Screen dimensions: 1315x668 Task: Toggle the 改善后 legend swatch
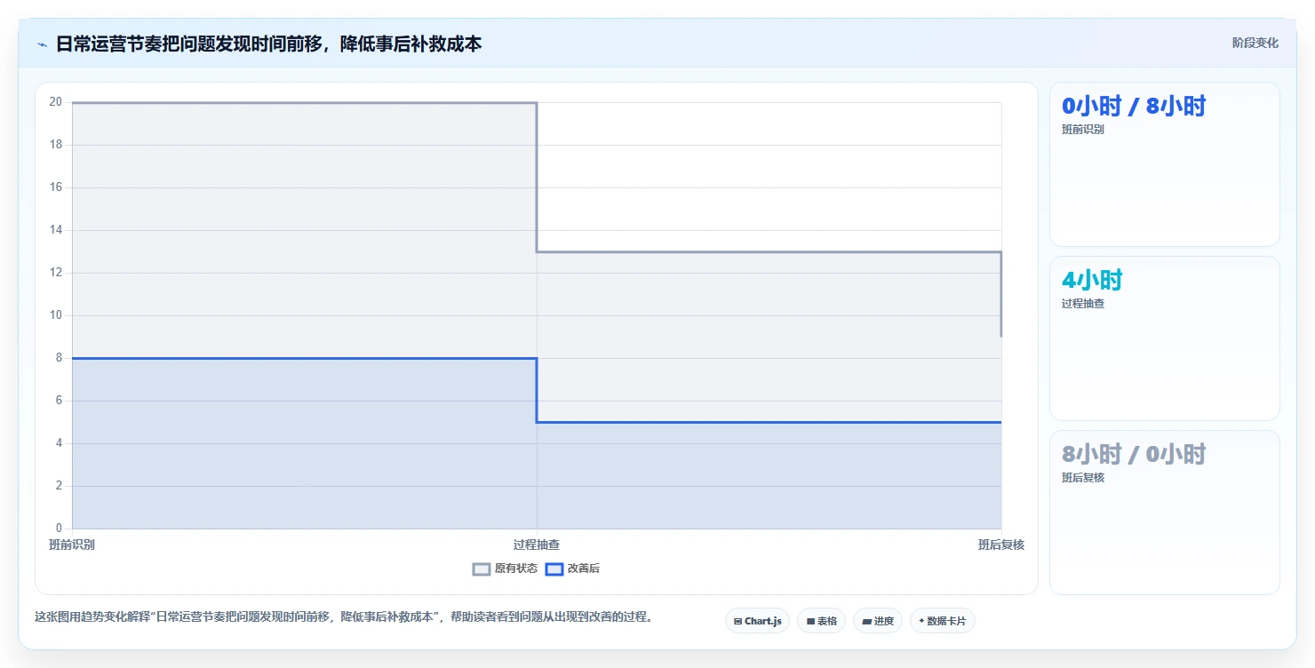point(554,569)
